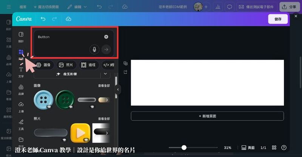Screen dimensions: 302x157
Task: Click the 1/1 page counter
Action: coord(263,148)
